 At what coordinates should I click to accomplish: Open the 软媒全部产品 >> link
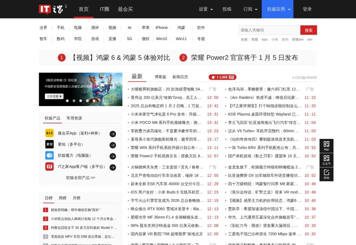81,177
